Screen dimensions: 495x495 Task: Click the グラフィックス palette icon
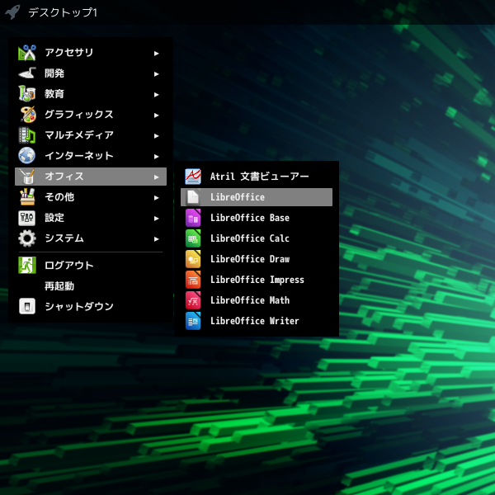coord(28,115)
